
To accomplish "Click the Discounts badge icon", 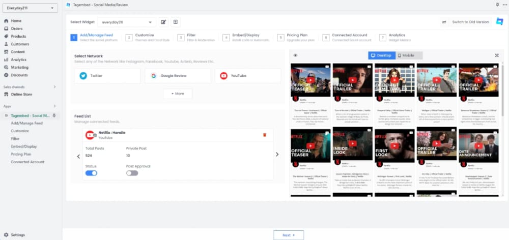I will 6,75.
